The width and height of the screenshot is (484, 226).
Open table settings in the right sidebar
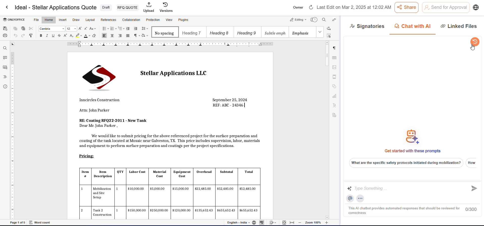pyautogui.click(x=335, y=58)
